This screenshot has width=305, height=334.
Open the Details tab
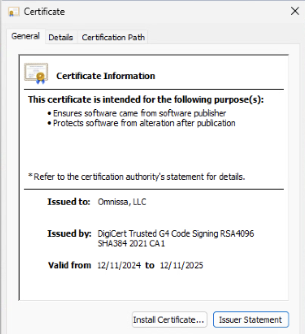click(61, 38)
